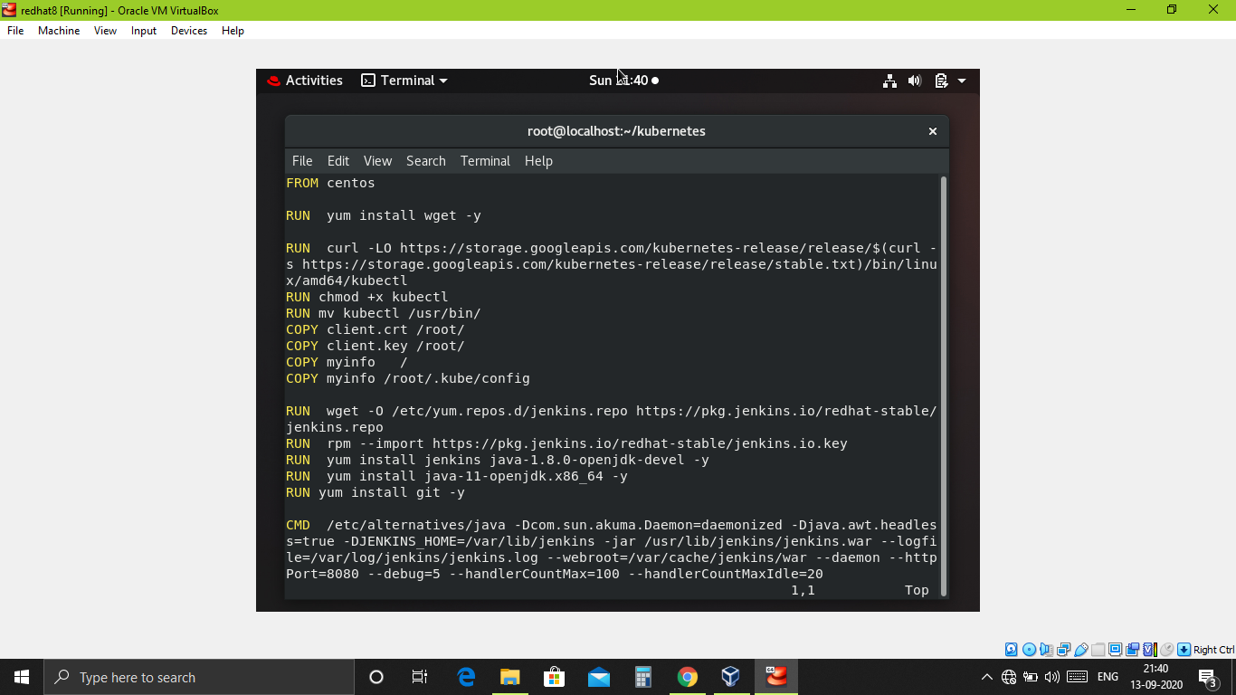The image size is (1236, 695).
Task: Open the touch keyboard tray icon
Action: point(1077,677)
